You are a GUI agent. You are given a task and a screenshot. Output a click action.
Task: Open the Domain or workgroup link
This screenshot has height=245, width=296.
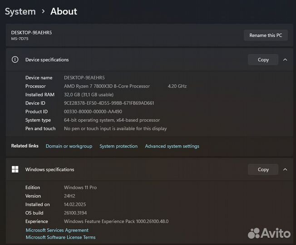69,146
